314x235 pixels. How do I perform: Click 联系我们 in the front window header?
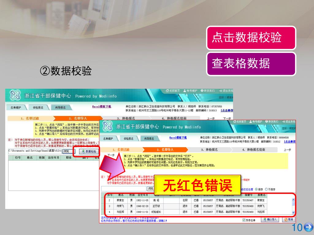click(272, 121)
